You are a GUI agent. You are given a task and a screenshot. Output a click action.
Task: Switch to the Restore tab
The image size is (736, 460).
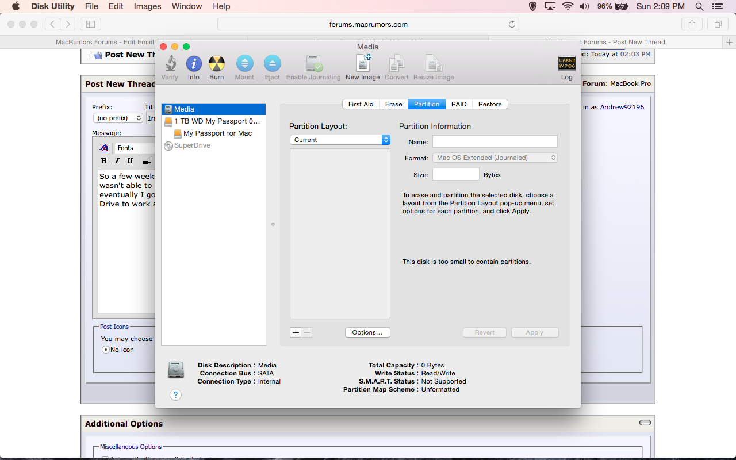490,104
